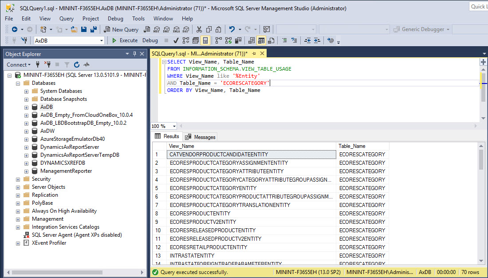Click the Increase Indent icon
This screenshot has width=488, height=278.
(x=317, y=40)
